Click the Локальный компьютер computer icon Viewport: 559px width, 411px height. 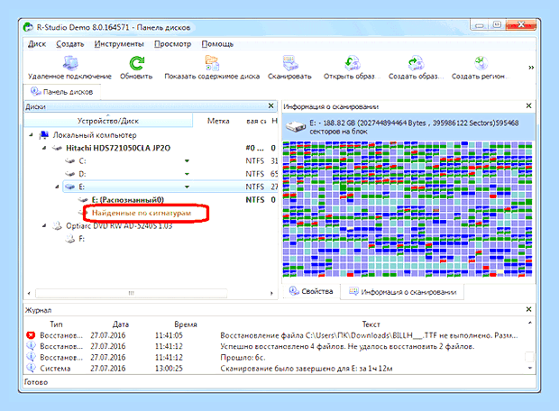(x=44, y=135)
